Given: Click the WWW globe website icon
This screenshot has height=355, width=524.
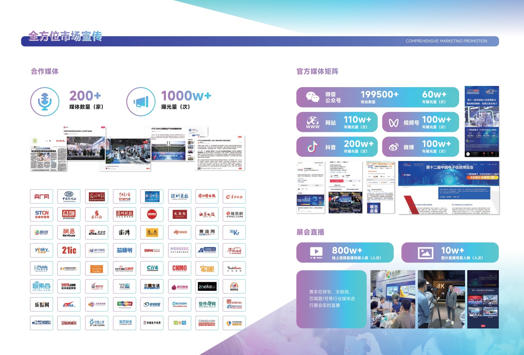Looking at the screenshot, I should [x=312, y=122].
